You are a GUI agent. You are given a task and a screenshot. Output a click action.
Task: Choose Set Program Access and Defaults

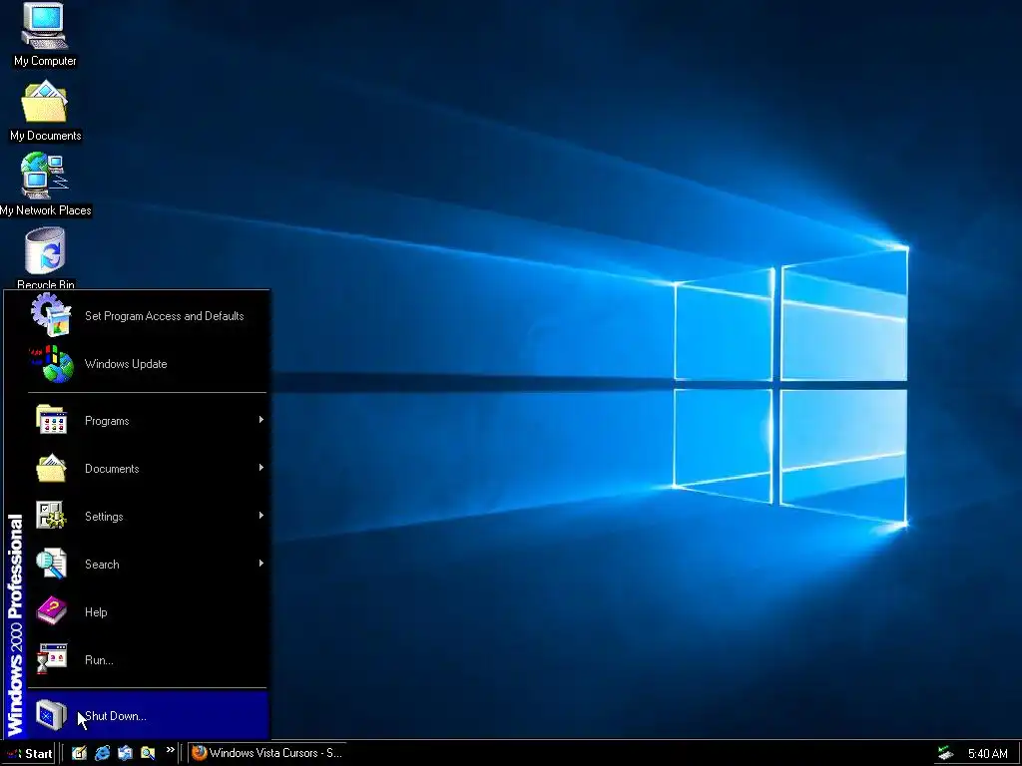(x=148, y=315)
